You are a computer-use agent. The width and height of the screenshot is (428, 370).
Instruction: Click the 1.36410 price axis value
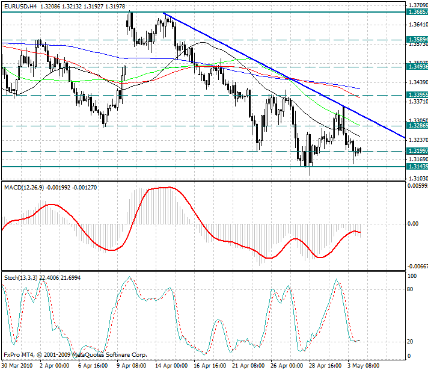[x=418, y=25]
